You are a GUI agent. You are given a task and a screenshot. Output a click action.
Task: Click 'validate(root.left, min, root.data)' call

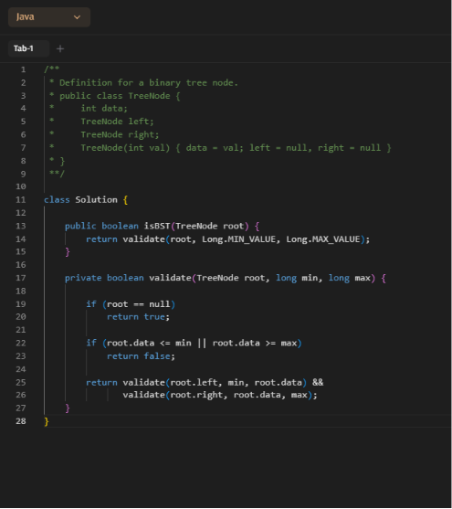(x=215, y=382)
